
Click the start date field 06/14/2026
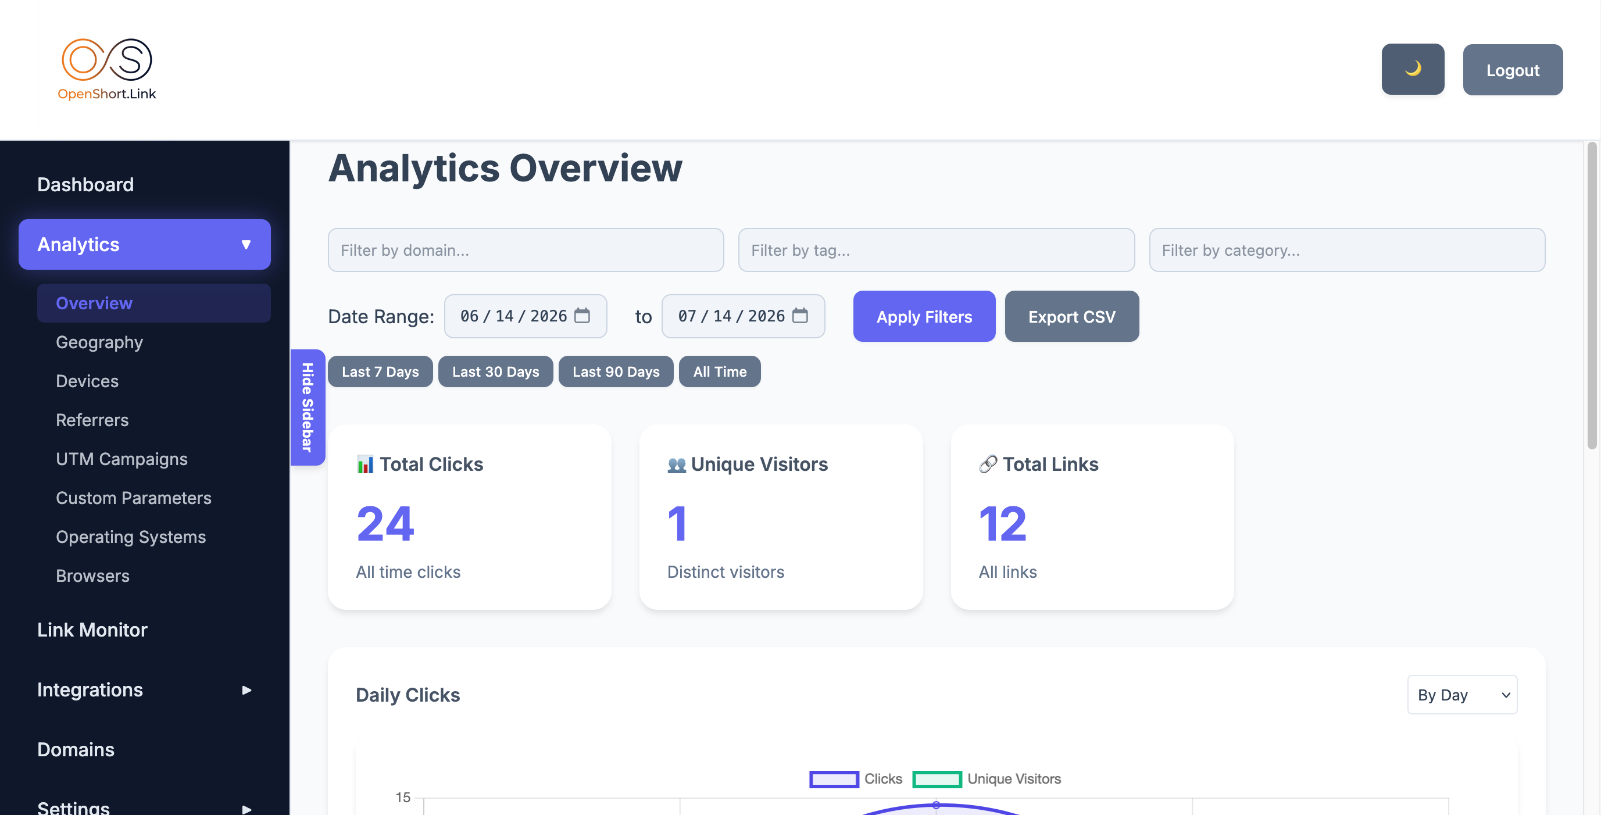tap(525, 316)
